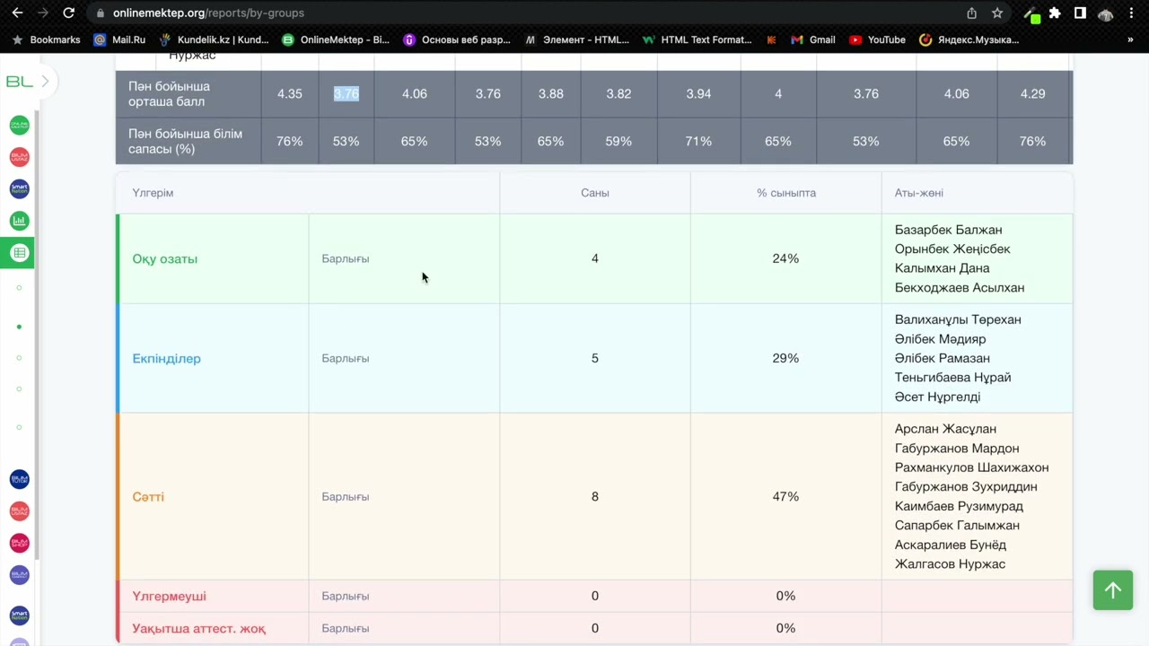
Task: Click the browser forward arrow
Action: (x=42, y=13)
